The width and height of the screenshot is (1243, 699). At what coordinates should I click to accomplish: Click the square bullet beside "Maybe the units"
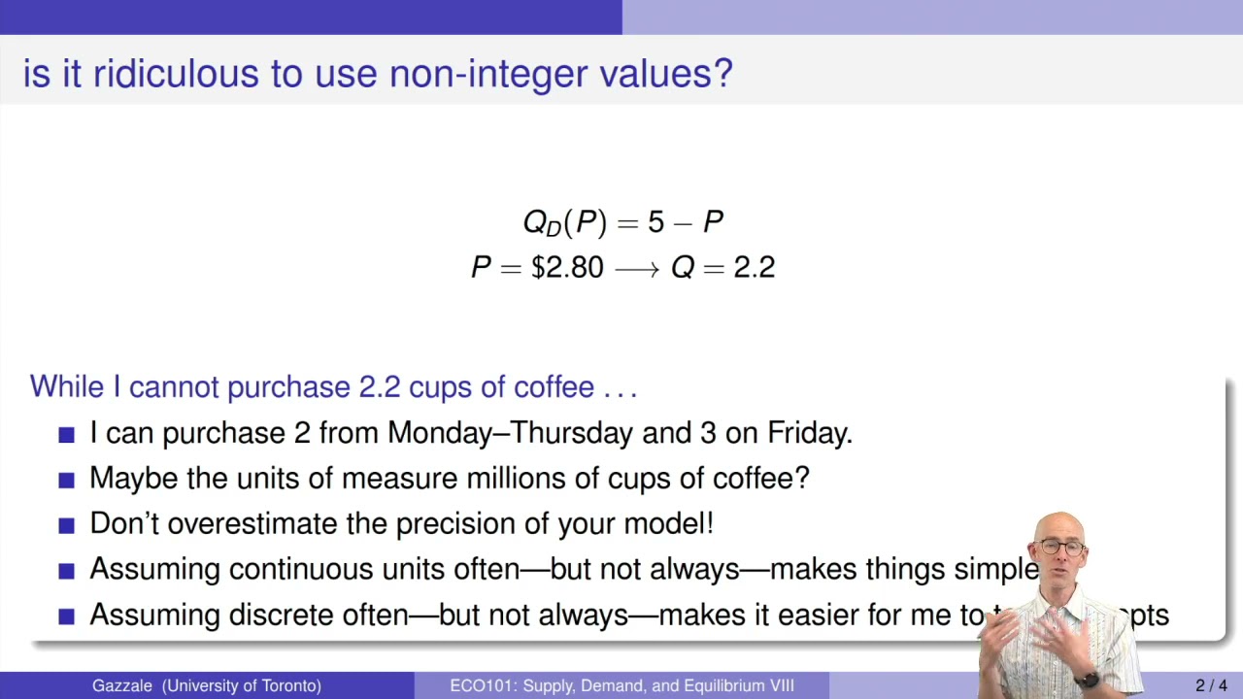tap(66, 480)
